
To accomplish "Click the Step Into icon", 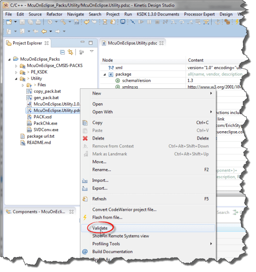I will click(x=173, y=22).
